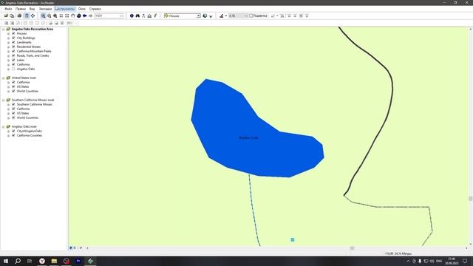Switch to data view button below map

(x=71, y=248)
